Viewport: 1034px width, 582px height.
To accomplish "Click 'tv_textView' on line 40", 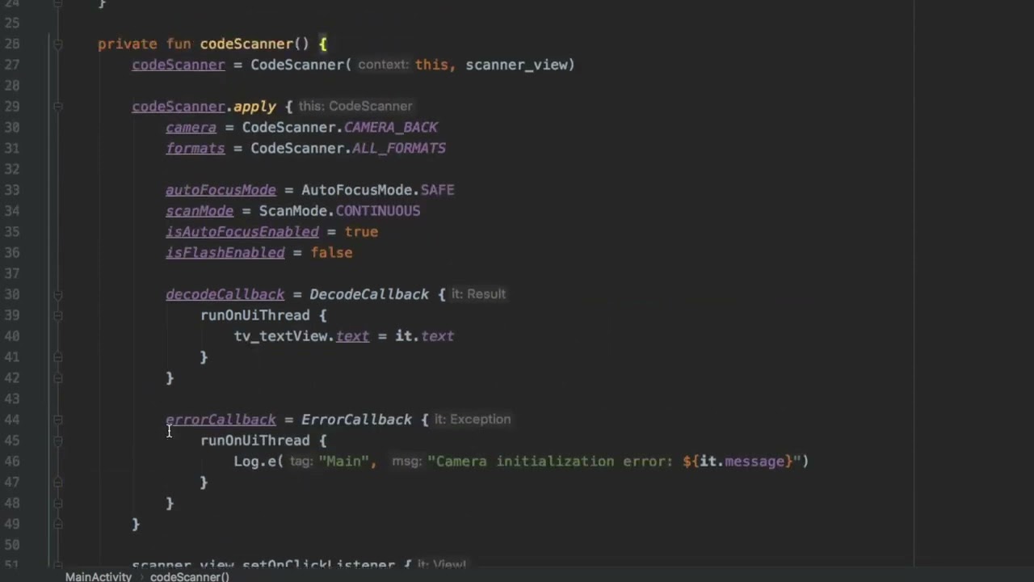I will tap(280, 336).
